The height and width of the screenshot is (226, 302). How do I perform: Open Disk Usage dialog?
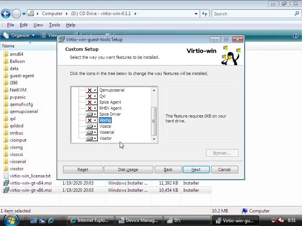[x=128, y=169]
